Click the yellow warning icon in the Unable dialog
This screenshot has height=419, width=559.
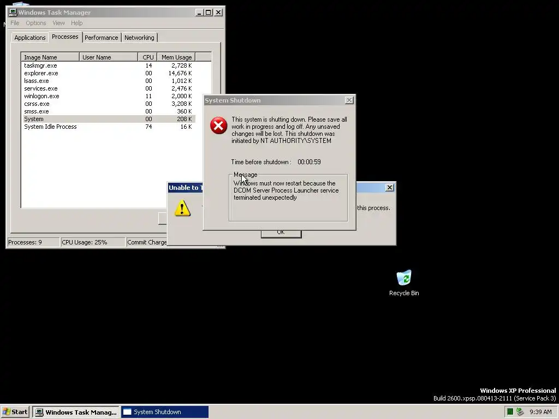(182, 208)
